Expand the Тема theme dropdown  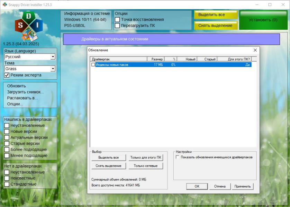click(x=53, y=69)
